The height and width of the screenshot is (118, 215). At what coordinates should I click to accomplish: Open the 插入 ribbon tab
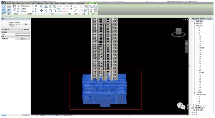pos(23,3)
